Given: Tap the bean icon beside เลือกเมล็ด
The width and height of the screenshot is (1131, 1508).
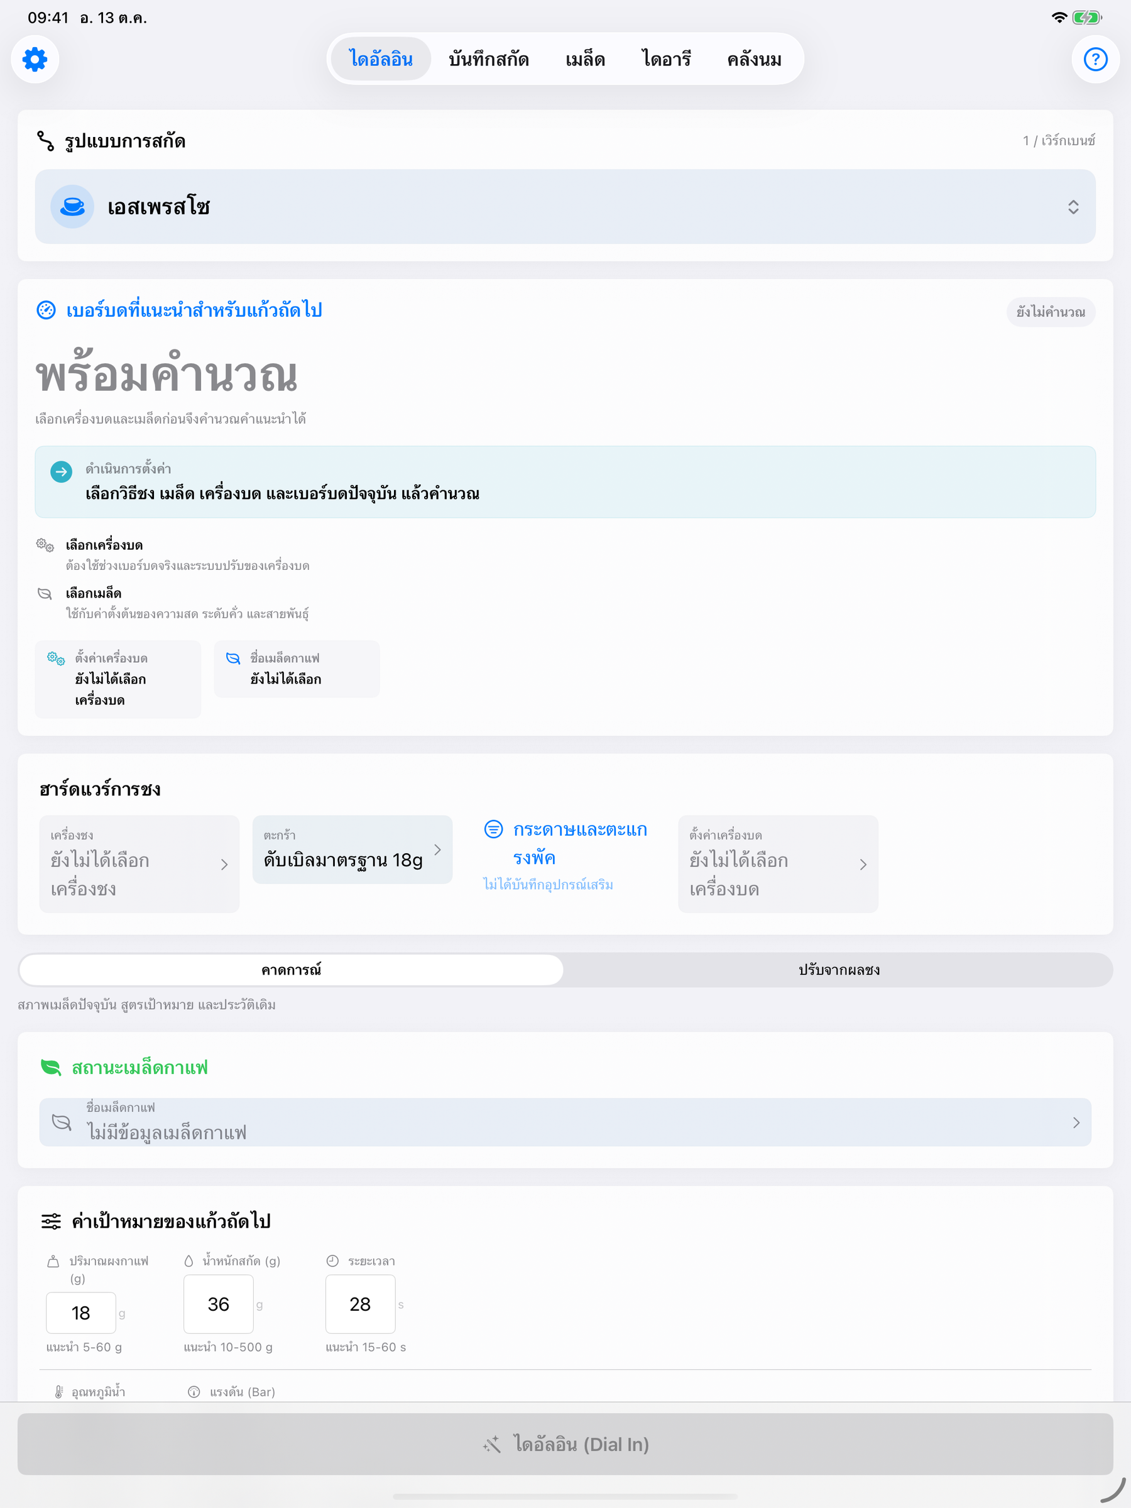Looking at the screenshot, I should coord(45,593).
